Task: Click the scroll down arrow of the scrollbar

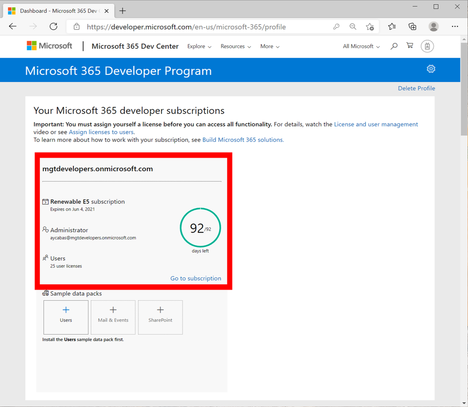Action: point(464,403)
